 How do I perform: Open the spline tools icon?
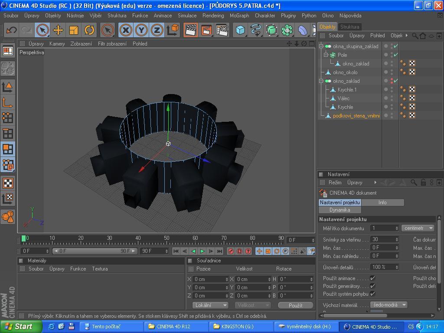point(256,30)
